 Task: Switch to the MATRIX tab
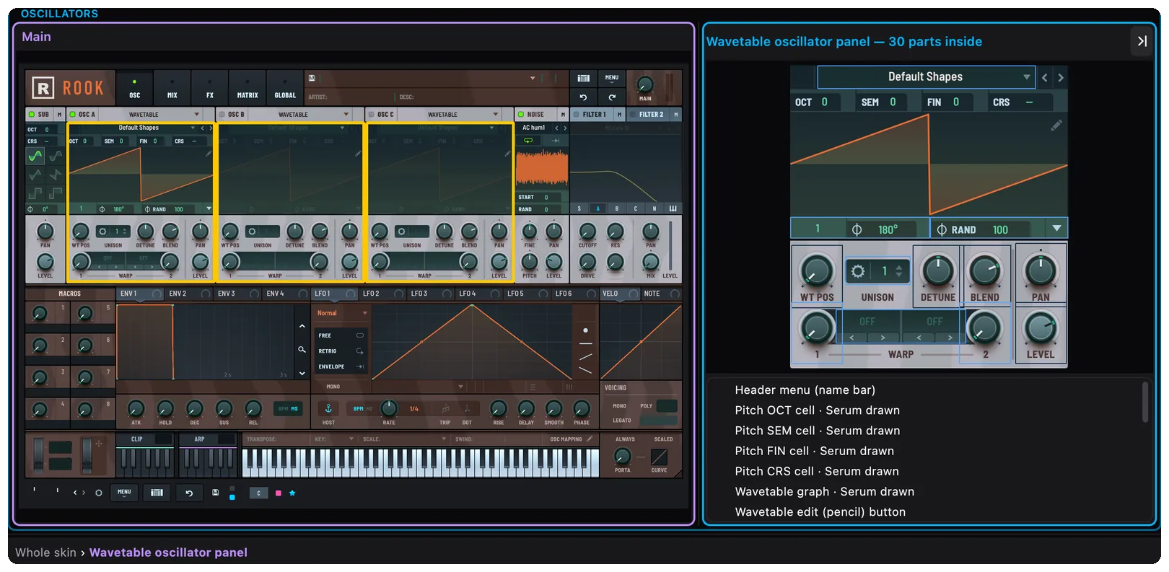click(x=248, y=88)
